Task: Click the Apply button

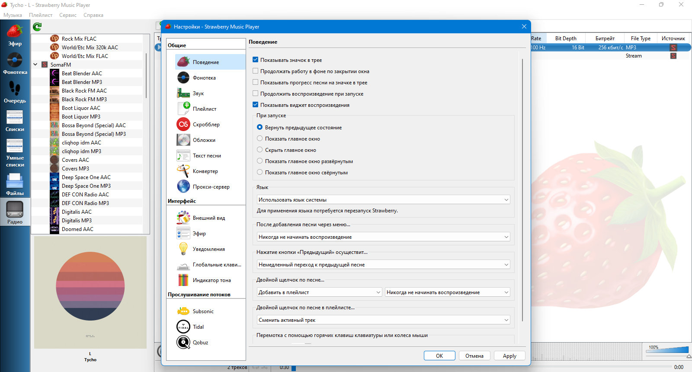Action: (x=509, y=356)
